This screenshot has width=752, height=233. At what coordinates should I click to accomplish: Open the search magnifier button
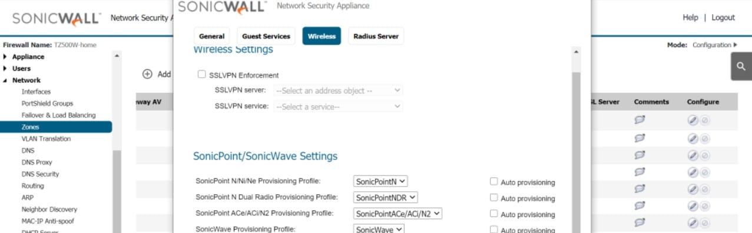pos(741,66)
